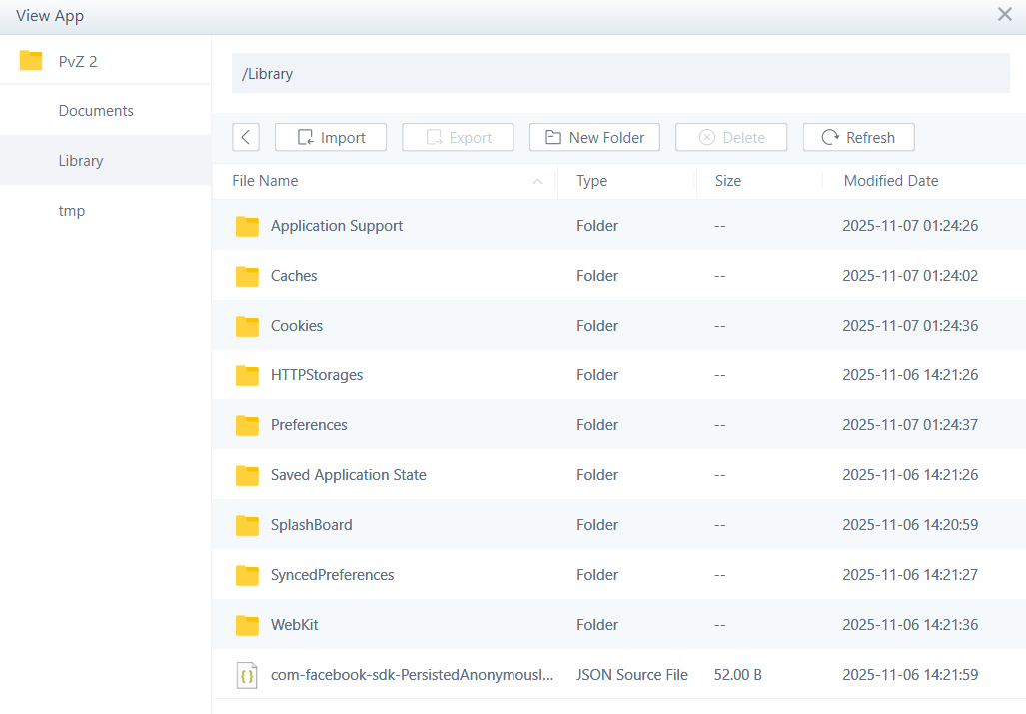Select the HTTPStorages file name

317,375
